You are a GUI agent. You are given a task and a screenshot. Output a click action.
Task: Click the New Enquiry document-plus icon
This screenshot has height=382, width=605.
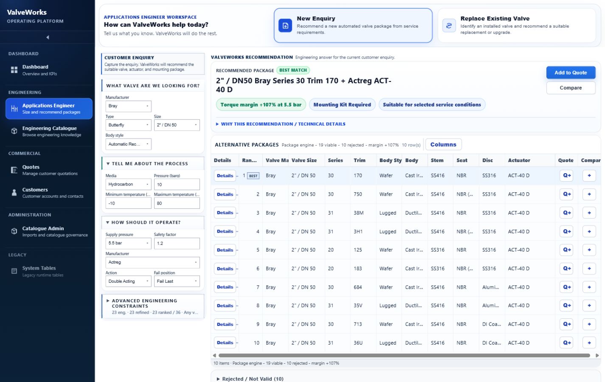(x=285, y=25)
